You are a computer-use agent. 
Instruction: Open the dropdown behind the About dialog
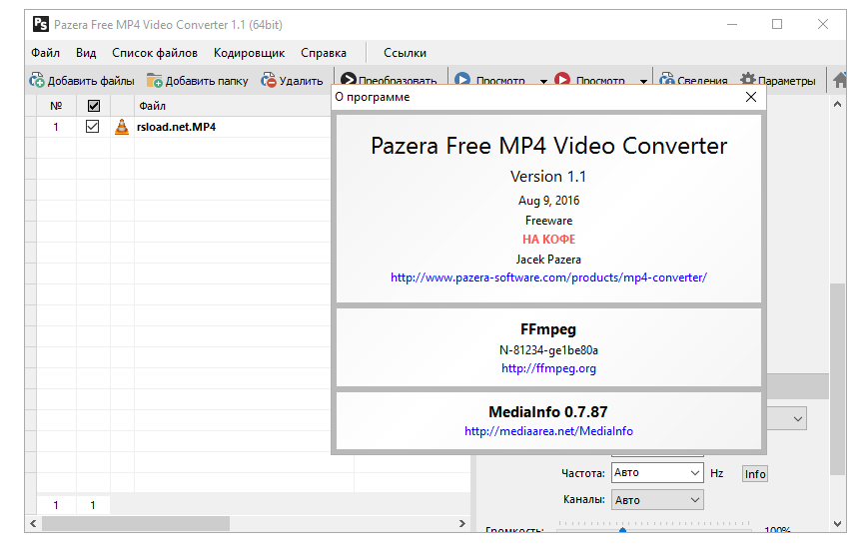(x=797, y=418)
